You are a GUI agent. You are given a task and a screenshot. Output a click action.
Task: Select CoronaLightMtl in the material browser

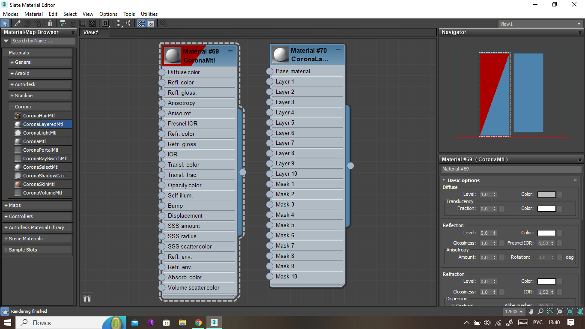[43, 133]
